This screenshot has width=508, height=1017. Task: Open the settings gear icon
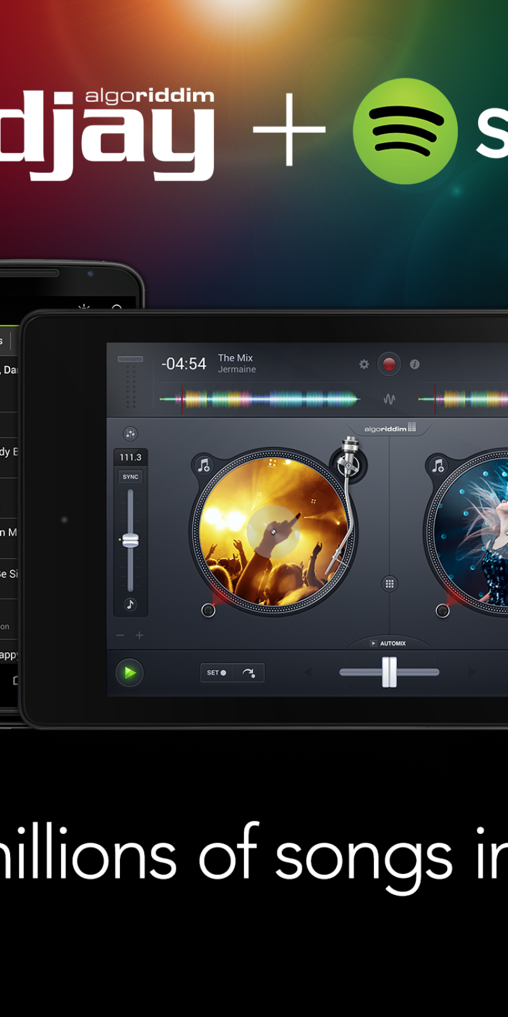tap(364, 364)
